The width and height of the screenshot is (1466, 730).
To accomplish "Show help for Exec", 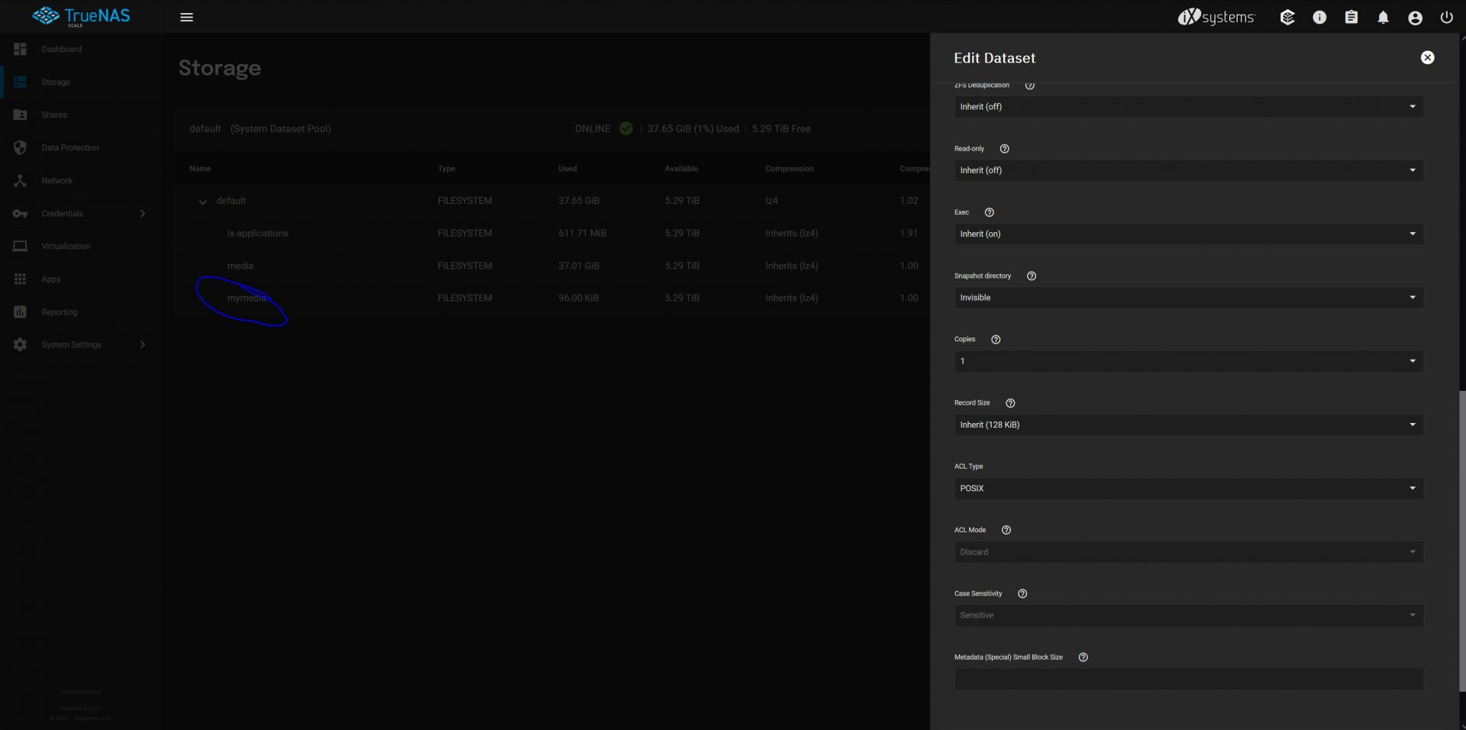I will tap(989, 212).
